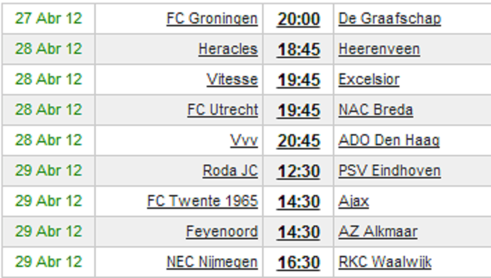Open the Ajax team link
Image resolution: width=491 pixels, height=278 pixels.
pyautogui.click(x=354, y=201)
